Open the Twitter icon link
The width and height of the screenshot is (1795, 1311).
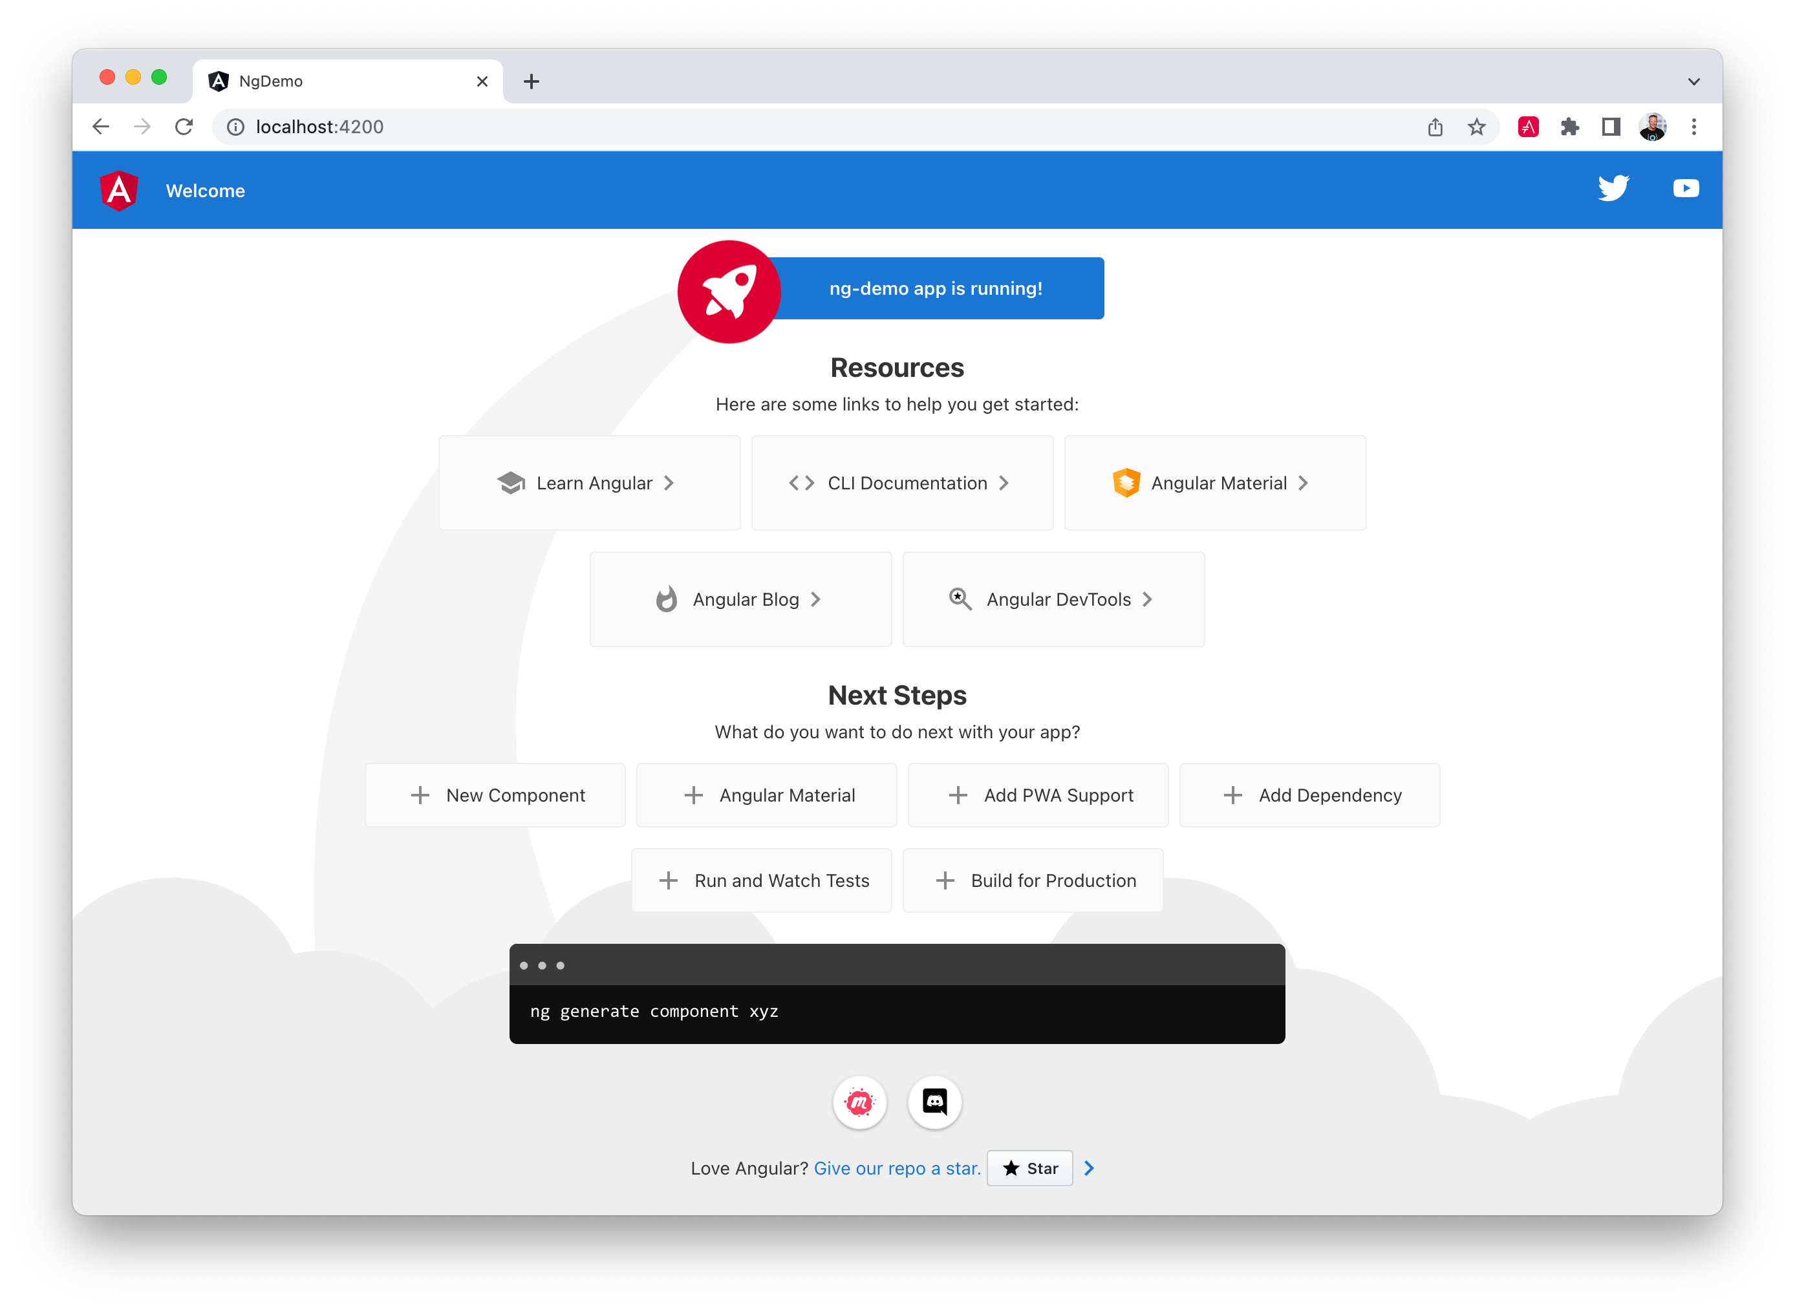(1615, 189)
